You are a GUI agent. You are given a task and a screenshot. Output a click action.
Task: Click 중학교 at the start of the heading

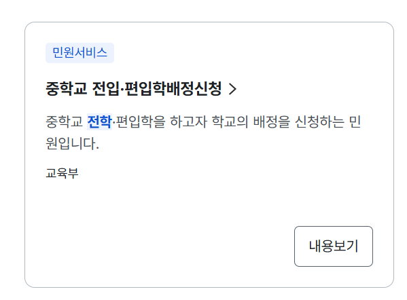[x=66, y=89]
